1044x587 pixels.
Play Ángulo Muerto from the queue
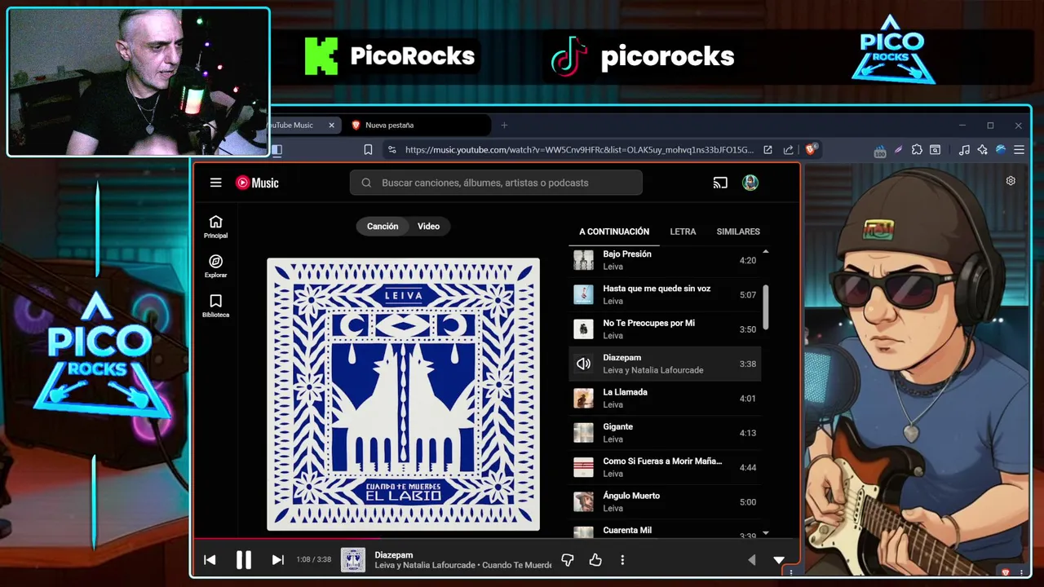coord(665,501)
